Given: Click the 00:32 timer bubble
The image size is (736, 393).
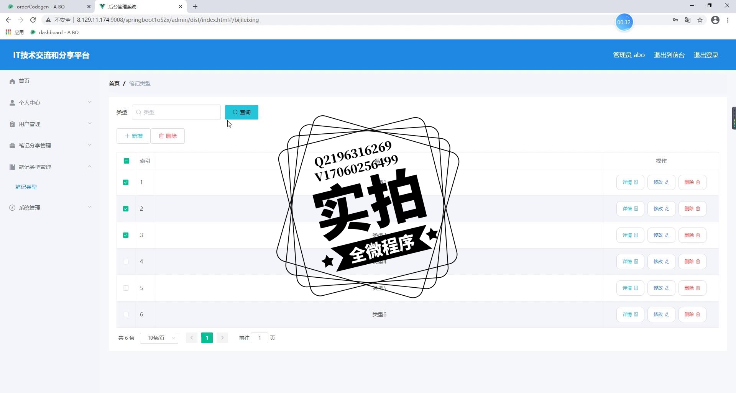Looking at the screenshot, I should [x=624, y=22].
